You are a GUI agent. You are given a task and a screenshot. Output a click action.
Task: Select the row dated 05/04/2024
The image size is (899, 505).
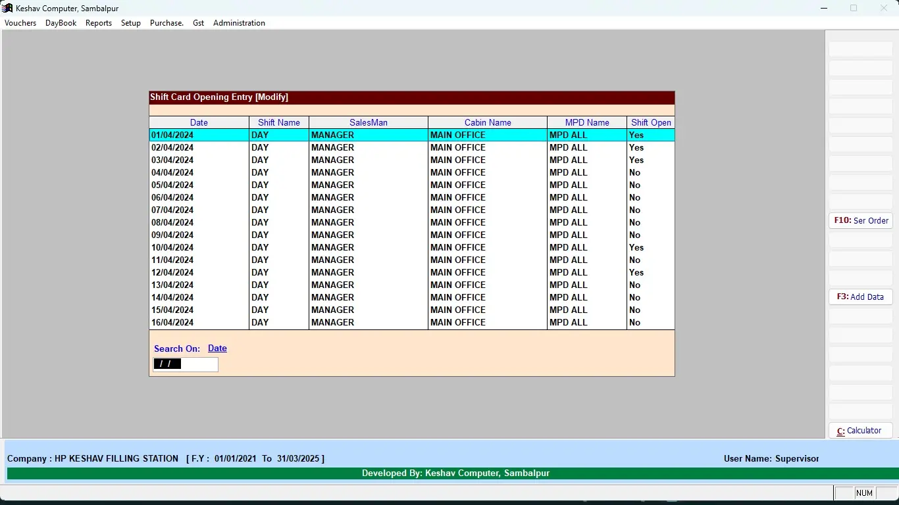click(412, 185)
